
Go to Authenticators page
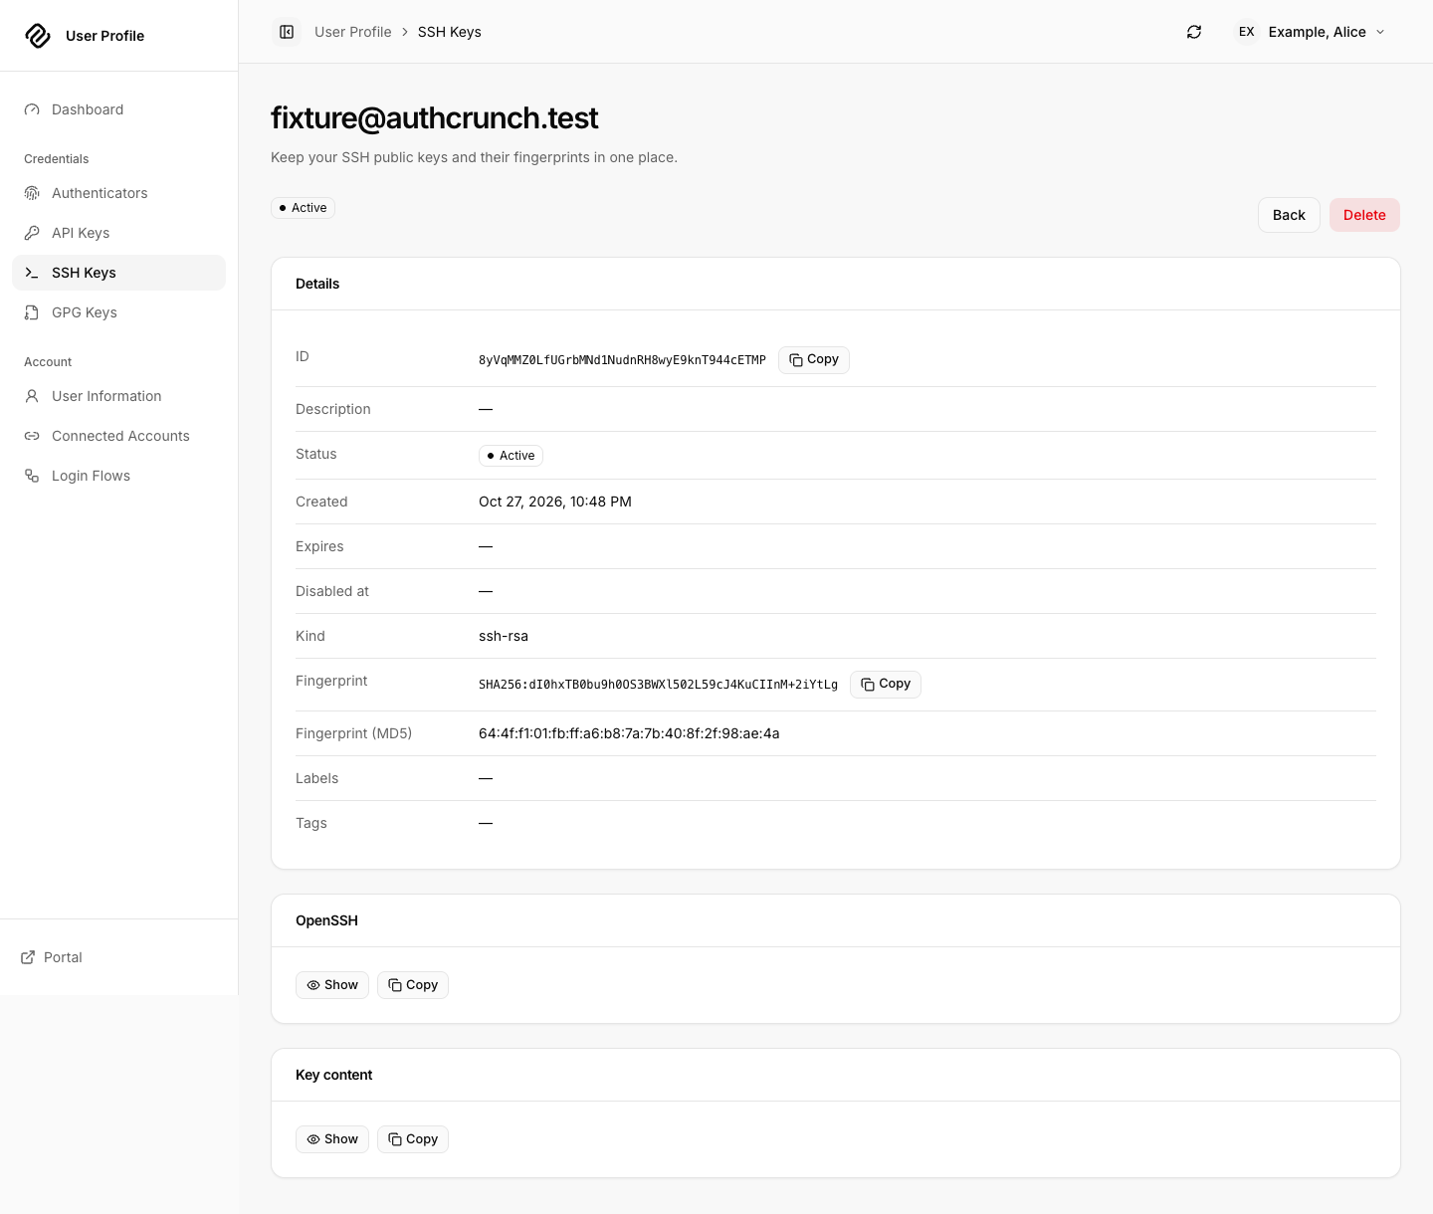[119, 193]
